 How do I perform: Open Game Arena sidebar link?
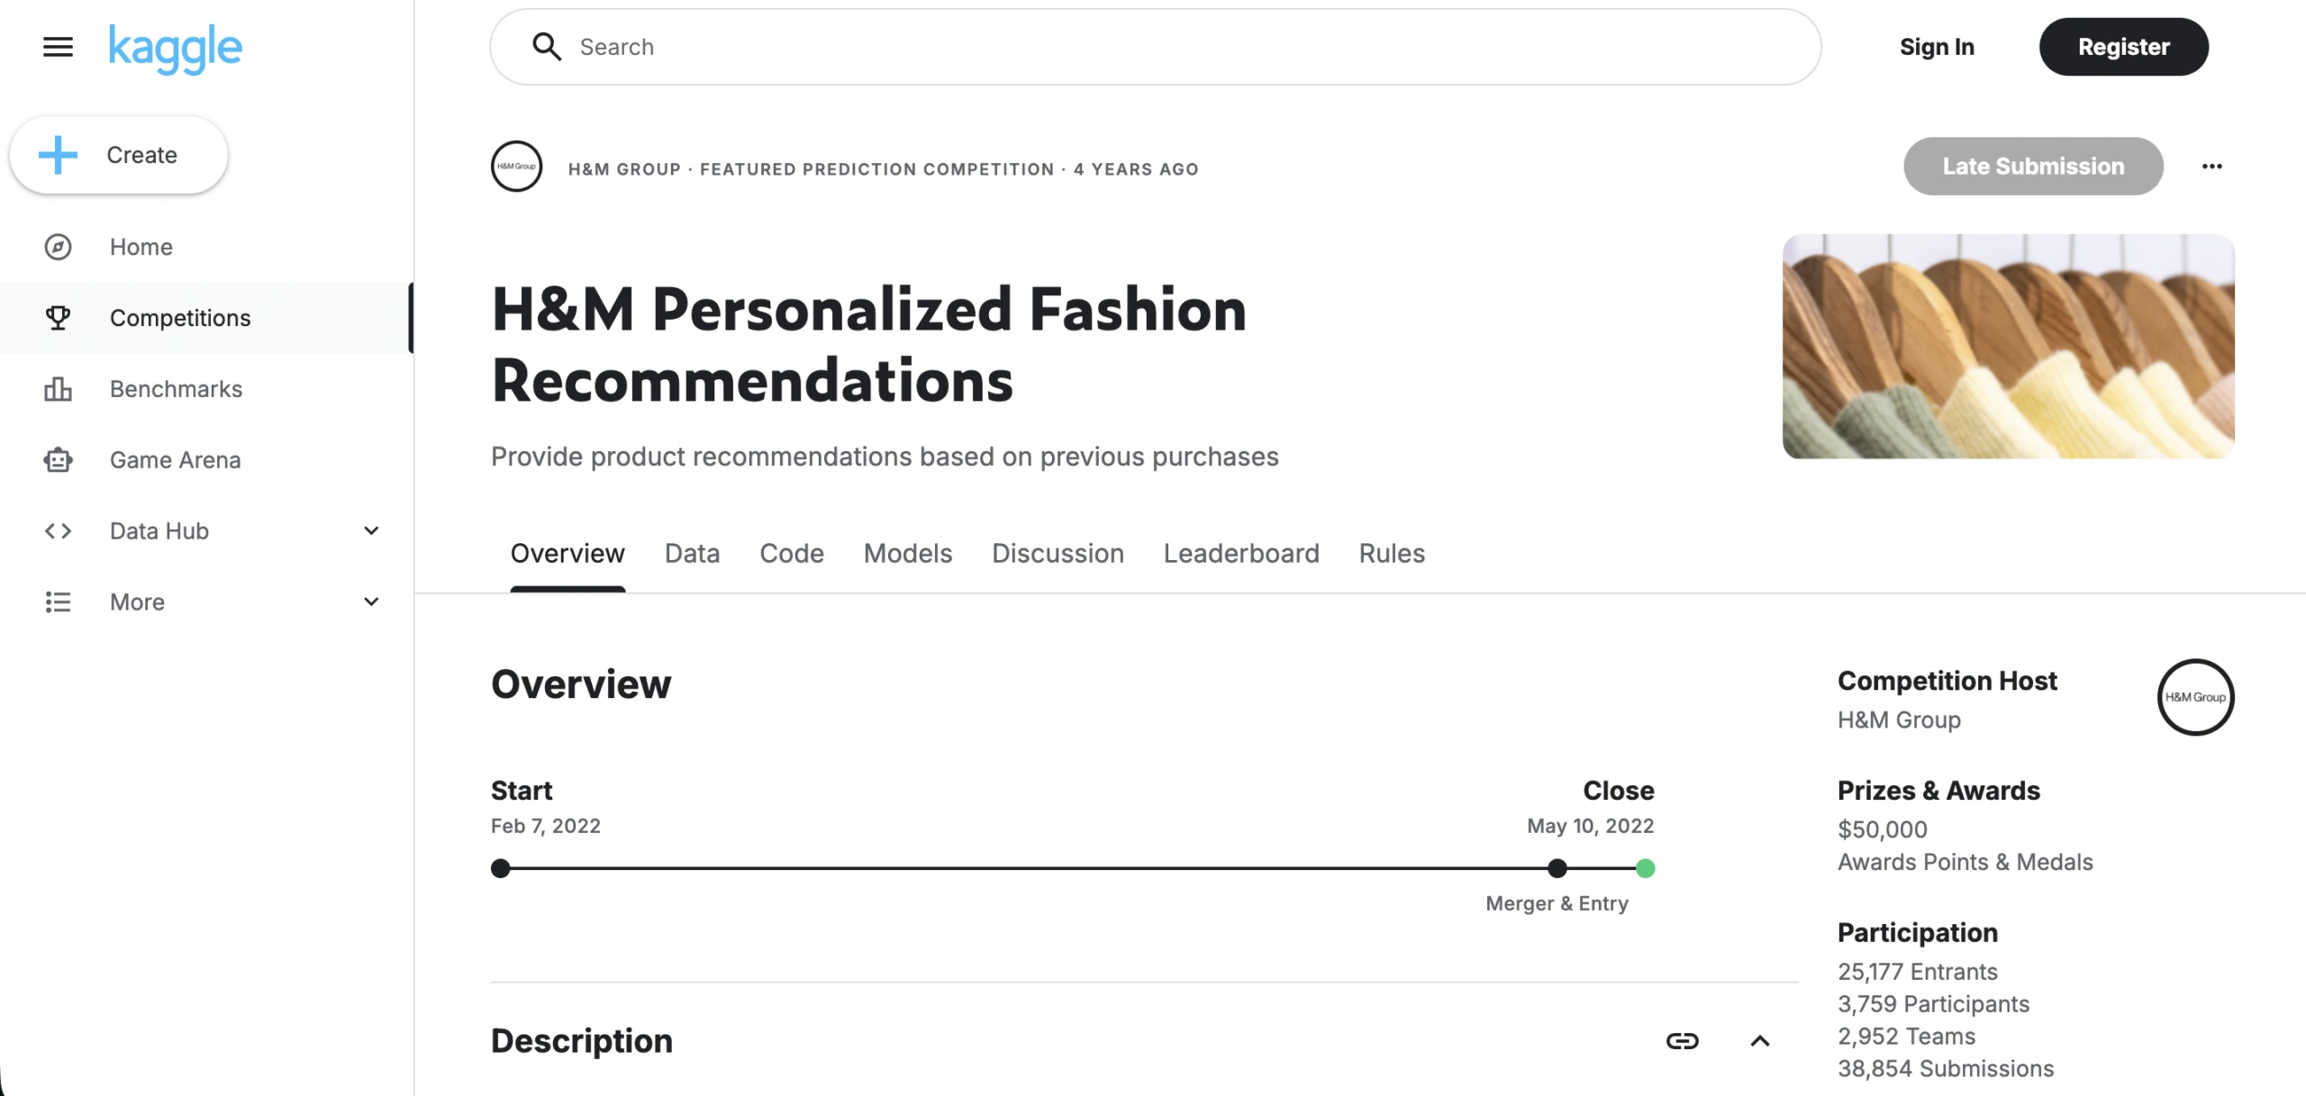tap(176, 460)
